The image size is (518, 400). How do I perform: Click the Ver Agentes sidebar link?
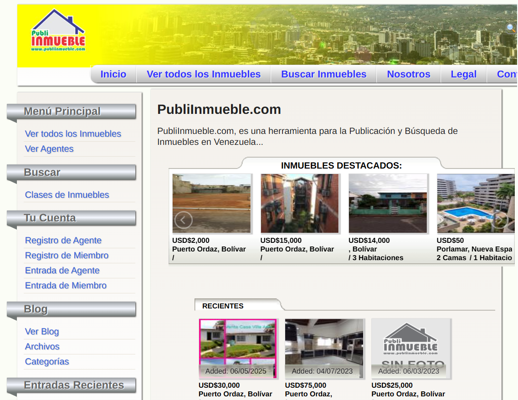click(49, 149)
